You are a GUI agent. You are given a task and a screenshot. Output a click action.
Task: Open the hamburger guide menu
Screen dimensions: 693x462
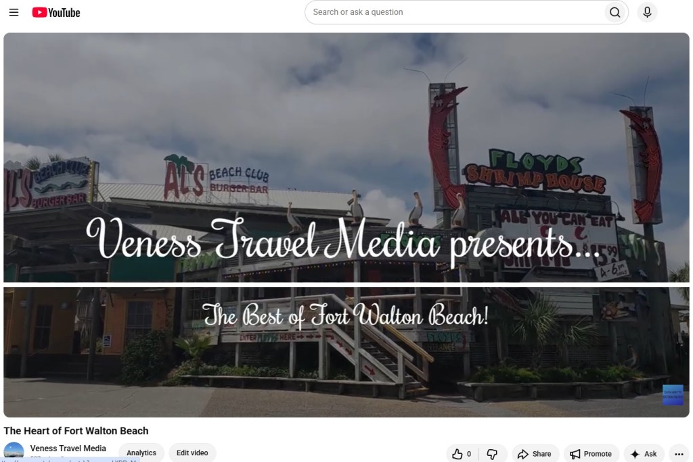(14, 12)
